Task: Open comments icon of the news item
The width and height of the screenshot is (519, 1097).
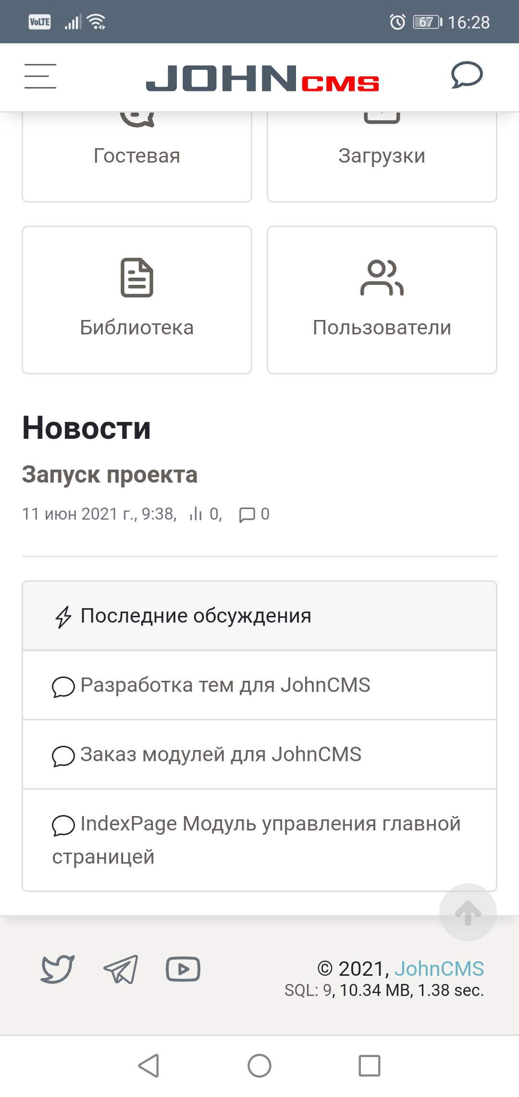Action: point(247,515)
